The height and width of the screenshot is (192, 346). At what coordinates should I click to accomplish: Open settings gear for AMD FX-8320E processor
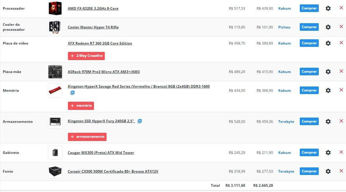pos(328,9)
